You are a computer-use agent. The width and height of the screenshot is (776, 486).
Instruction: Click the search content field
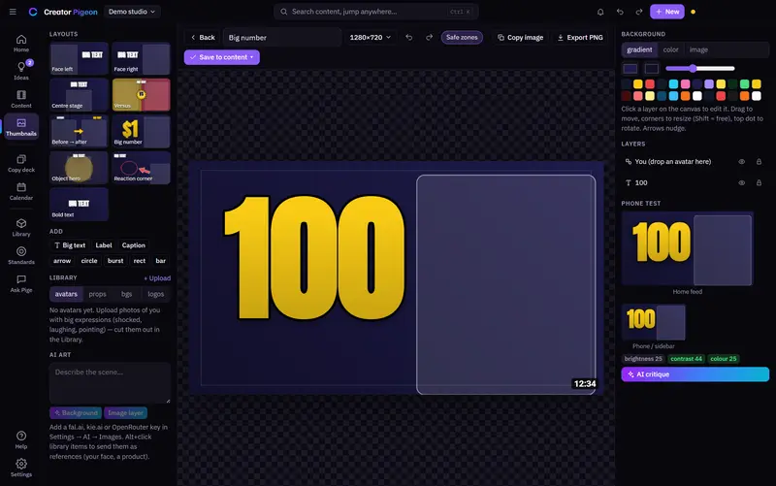376,12
